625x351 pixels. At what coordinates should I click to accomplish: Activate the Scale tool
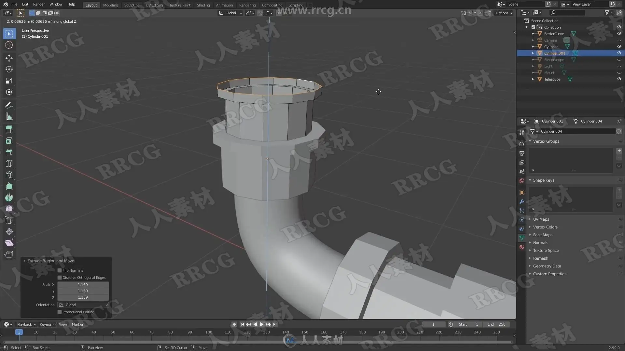(x=9, y=81)
